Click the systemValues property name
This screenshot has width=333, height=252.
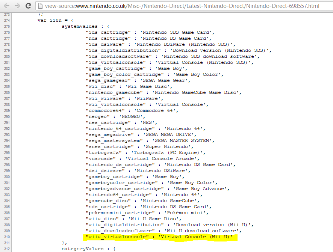(80, 27)
